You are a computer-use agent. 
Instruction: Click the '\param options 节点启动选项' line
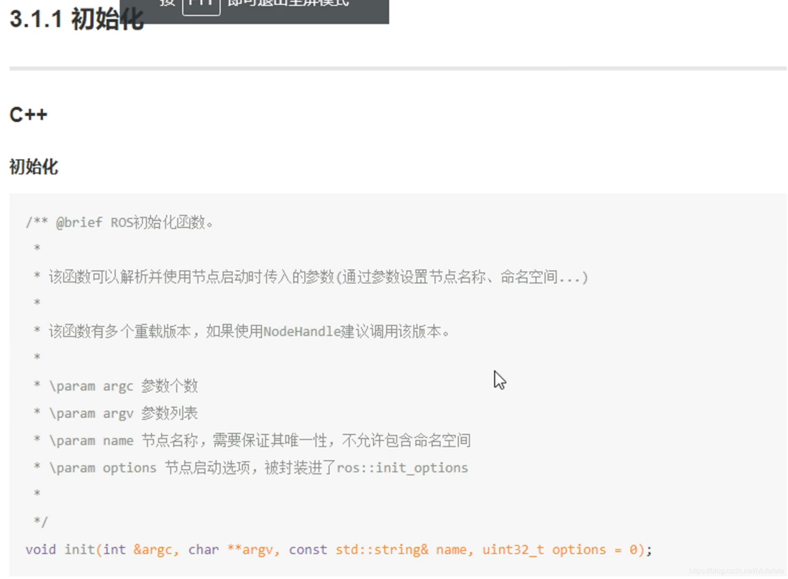(x=251, y=468)
